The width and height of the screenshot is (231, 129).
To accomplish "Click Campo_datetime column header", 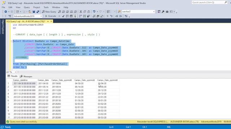I will point(25,80).
